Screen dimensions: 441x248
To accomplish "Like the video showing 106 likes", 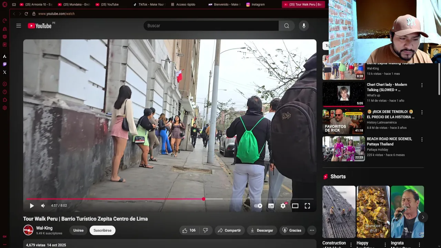I will click(x=189, y=230).
